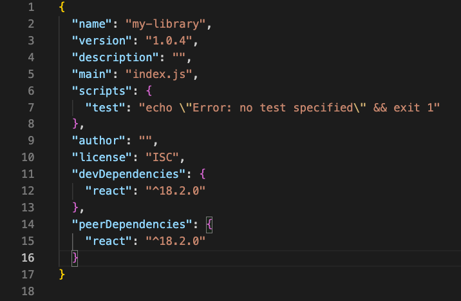Click the "author" key

[x=99, y=141]
